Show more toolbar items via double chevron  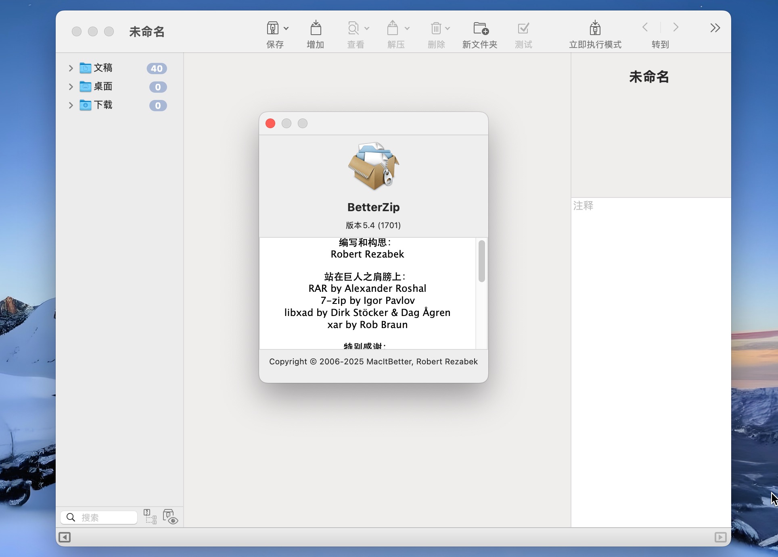click(715, 28)
